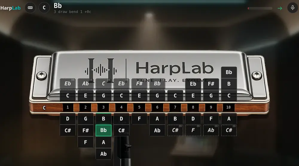Click the HarpLab logo in top-left corner
The width and height of the screenshot is (299, 166).
(10, 8)
